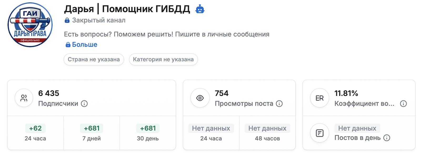Click the info icon next to Подписчики
421x154 pixels.
(84, 104)
